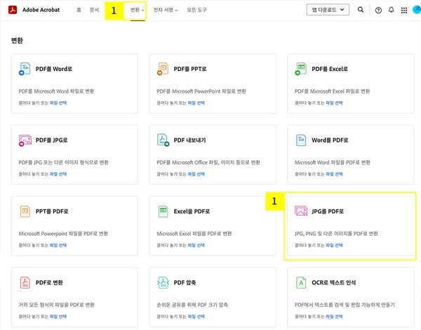Select the PDF를 PPT로 card title
421x330 pixels.
(x=190, y=69)
